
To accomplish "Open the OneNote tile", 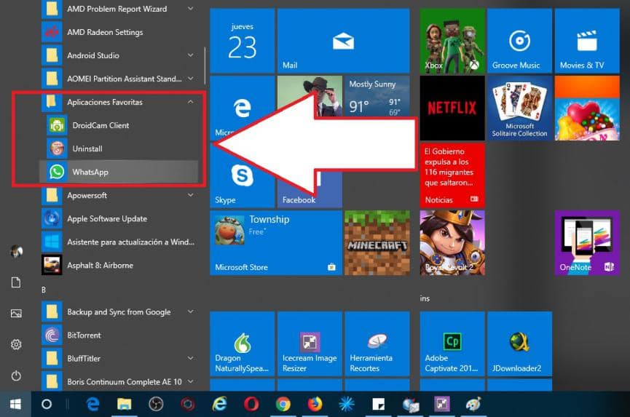I will [587, 243].
